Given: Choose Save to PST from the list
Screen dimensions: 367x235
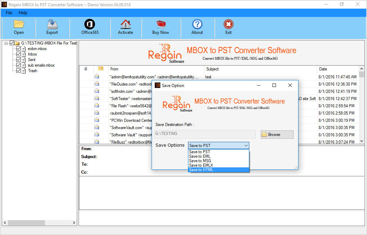Looking at the screenshot, I should (x=218, y=152).
